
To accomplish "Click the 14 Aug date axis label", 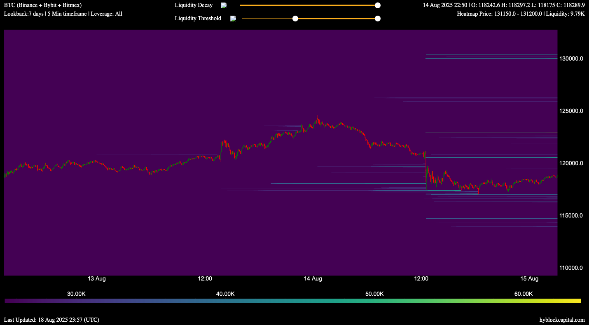I will (313, 279).
